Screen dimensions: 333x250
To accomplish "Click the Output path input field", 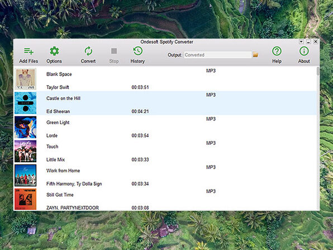I will click(217, 55).
